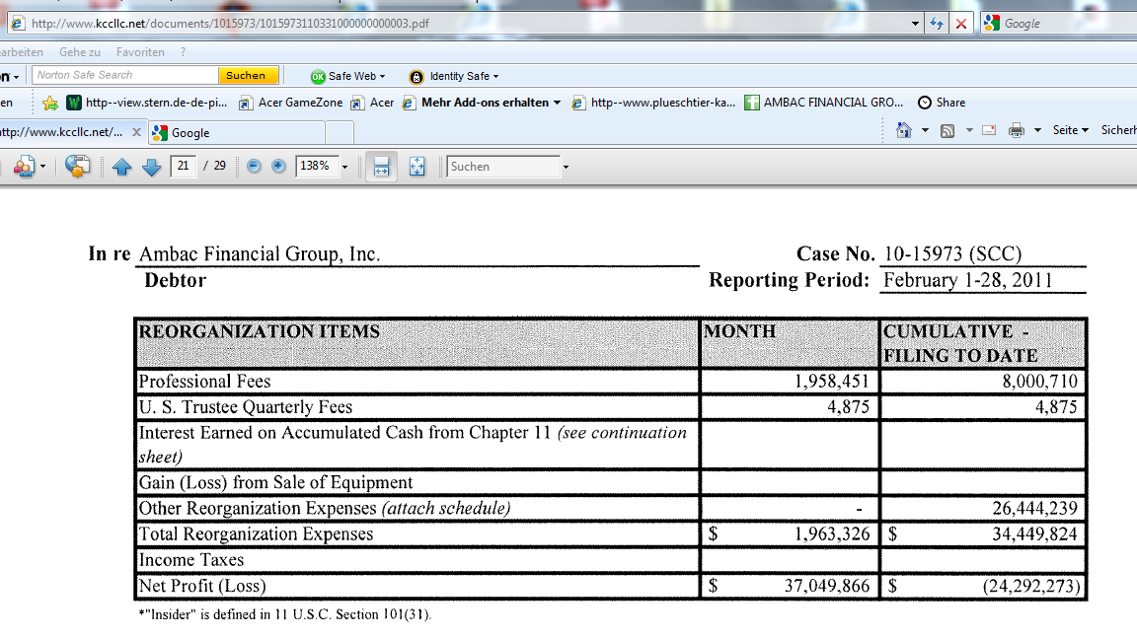This screenshot has height=638, width=1137.
Task: Click the Professional Fees month value 1,958,451
Action: point(831,381)
